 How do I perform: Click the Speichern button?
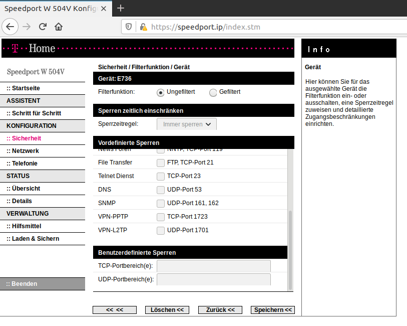coord(273,310)
